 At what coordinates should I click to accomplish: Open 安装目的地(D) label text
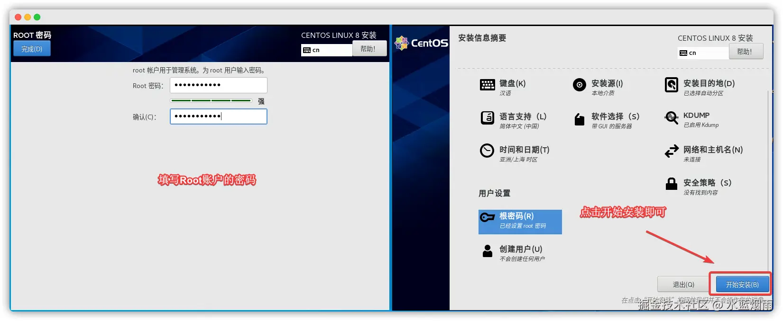[709, 83]
